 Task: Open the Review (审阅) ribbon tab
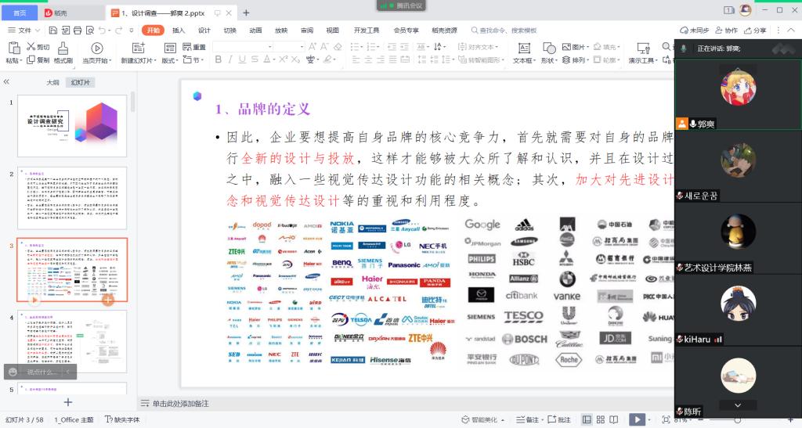307,31
